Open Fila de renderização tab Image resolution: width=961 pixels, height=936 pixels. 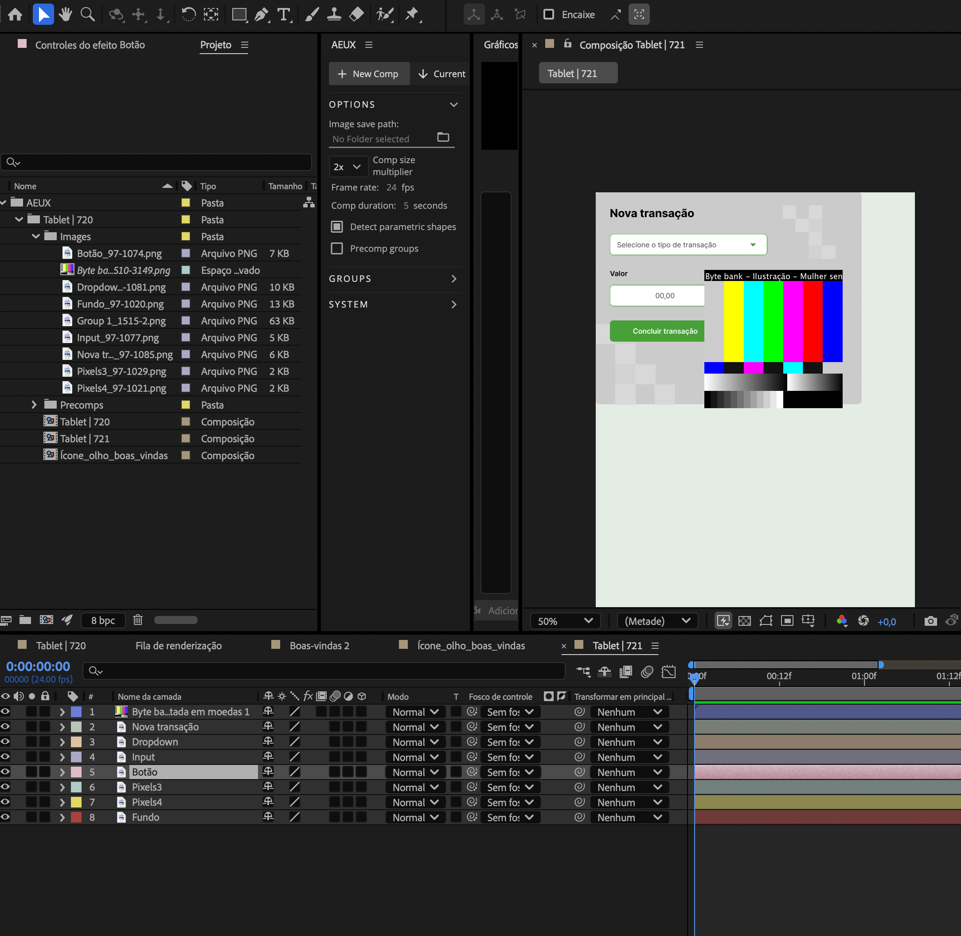pyautogui.click(x=179, y=645)
